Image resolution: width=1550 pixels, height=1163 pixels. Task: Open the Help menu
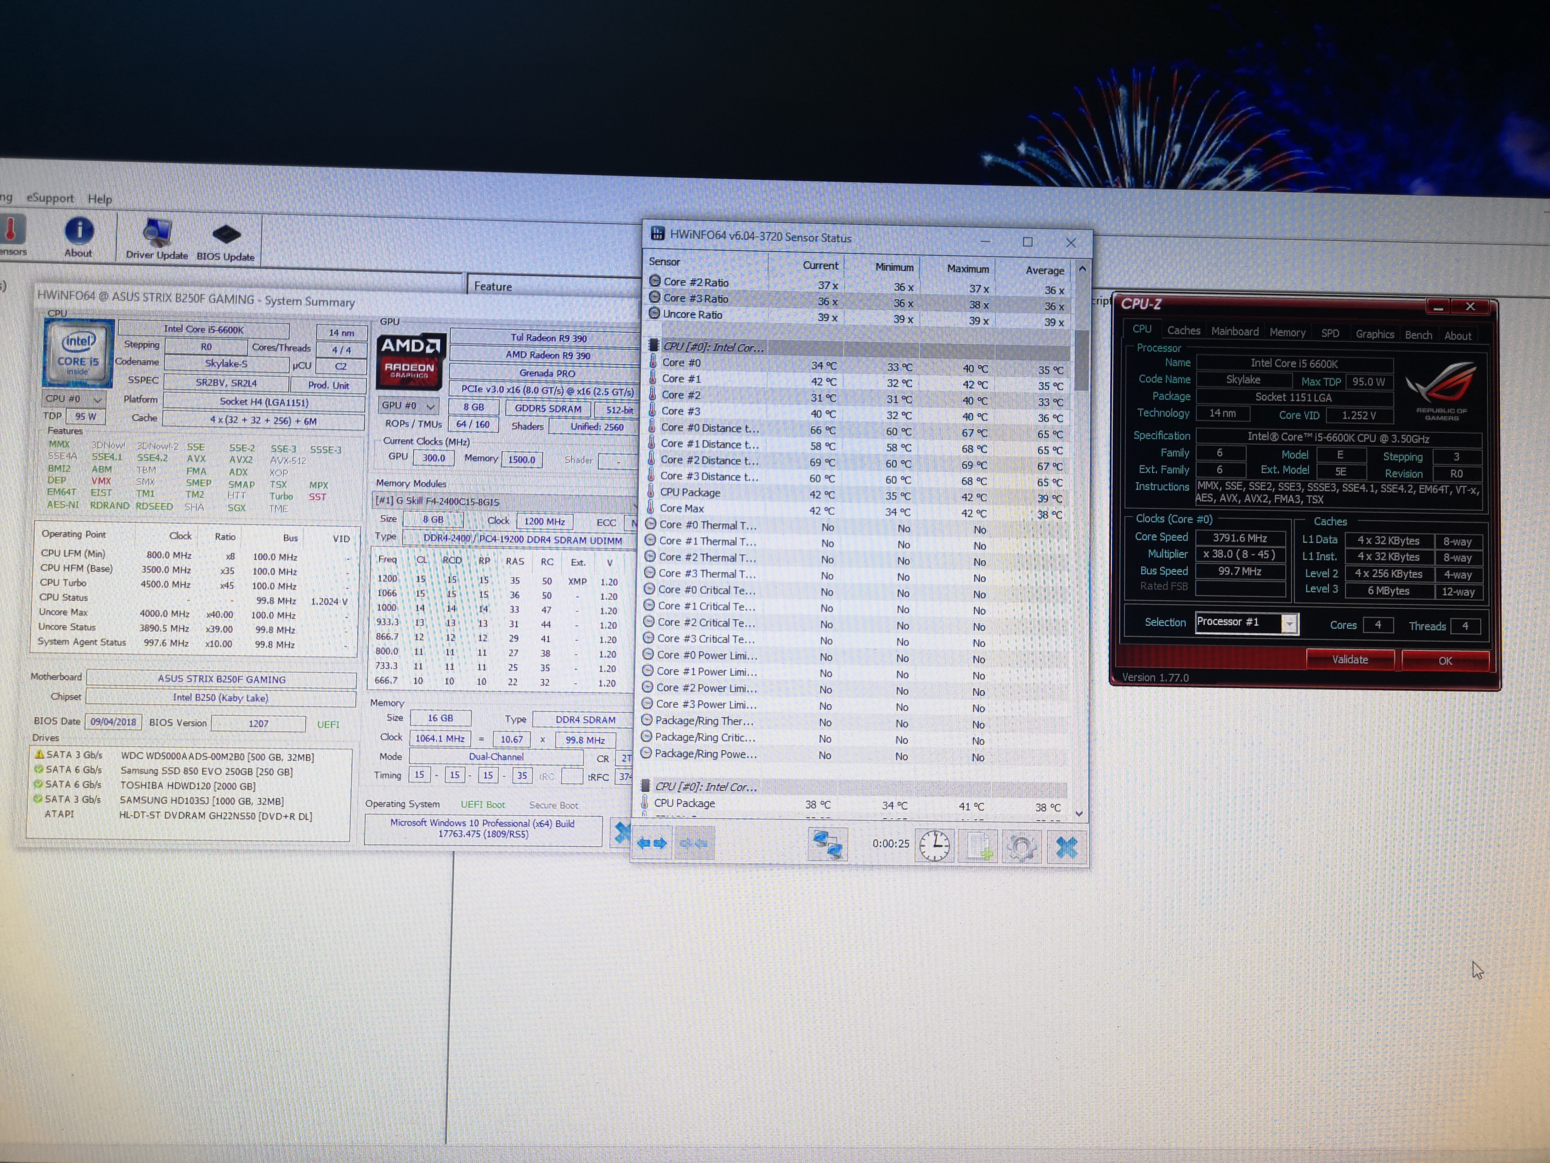[x=99, y=199]
